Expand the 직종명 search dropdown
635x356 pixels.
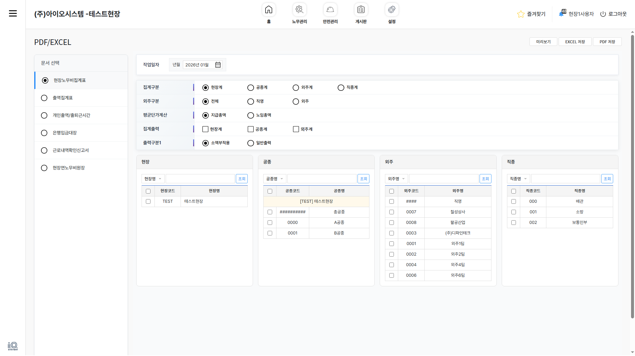pyautogui.click(x=518, y=179)
